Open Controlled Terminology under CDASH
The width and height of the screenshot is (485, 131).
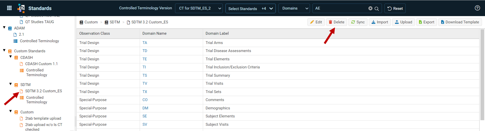click(x=37, y=72)
